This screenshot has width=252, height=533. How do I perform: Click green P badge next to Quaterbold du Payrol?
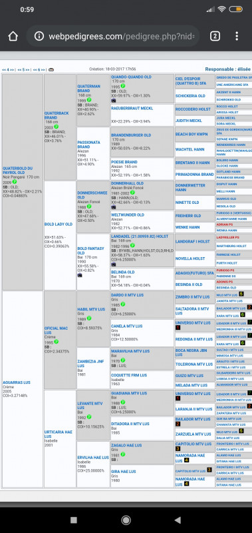15,182
